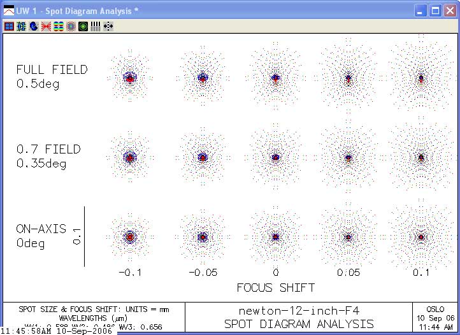Click the 0.7 field spot at focus shift 0.05
The height and width of the screenshot is (335, 460).
click(348, 157)
